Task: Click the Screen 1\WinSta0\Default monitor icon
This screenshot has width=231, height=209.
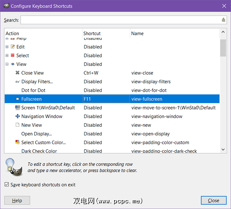Action: point(18,107)
